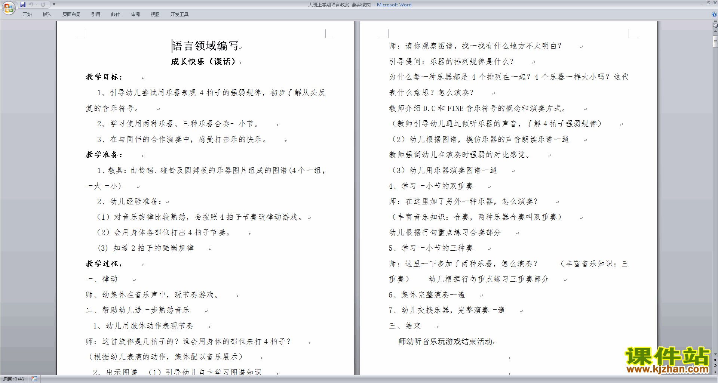718x383 pixels.
Task: Go to next page via double-down arrow
Action: click(715, 371)
